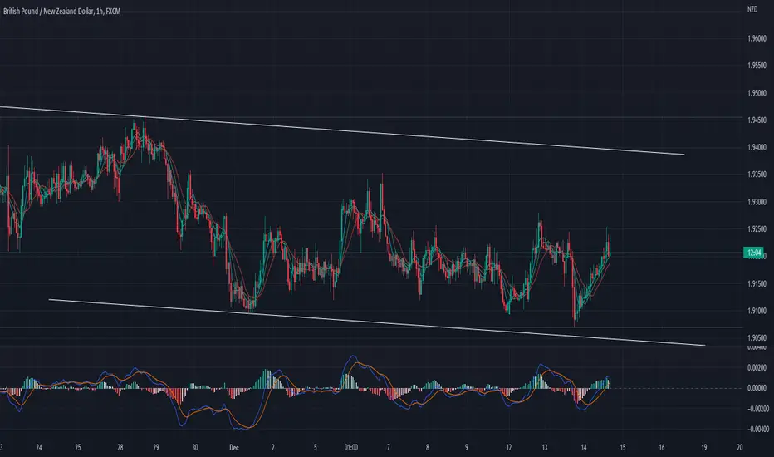Click the 01:00 label on time axis
774x457 pixels.
(x=351, y=448)
